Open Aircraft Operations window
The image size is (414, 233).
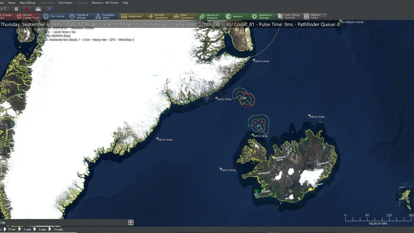click(x=158, y=17)
